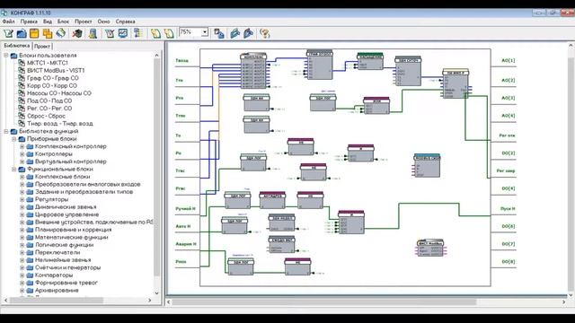Collapse the Приборные блоки tree node

click(14, 139)
